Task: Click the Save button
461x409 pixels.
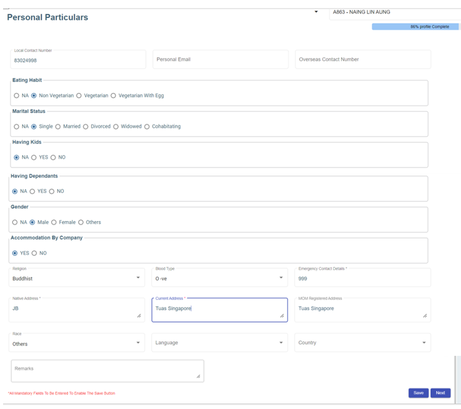Action: pos(418,393)
